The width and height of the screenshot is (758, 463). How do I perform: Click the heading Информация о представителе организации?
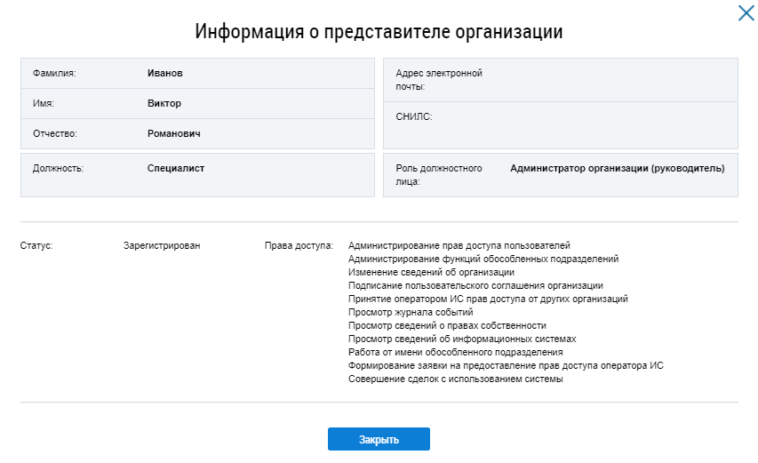coord(379,32)
